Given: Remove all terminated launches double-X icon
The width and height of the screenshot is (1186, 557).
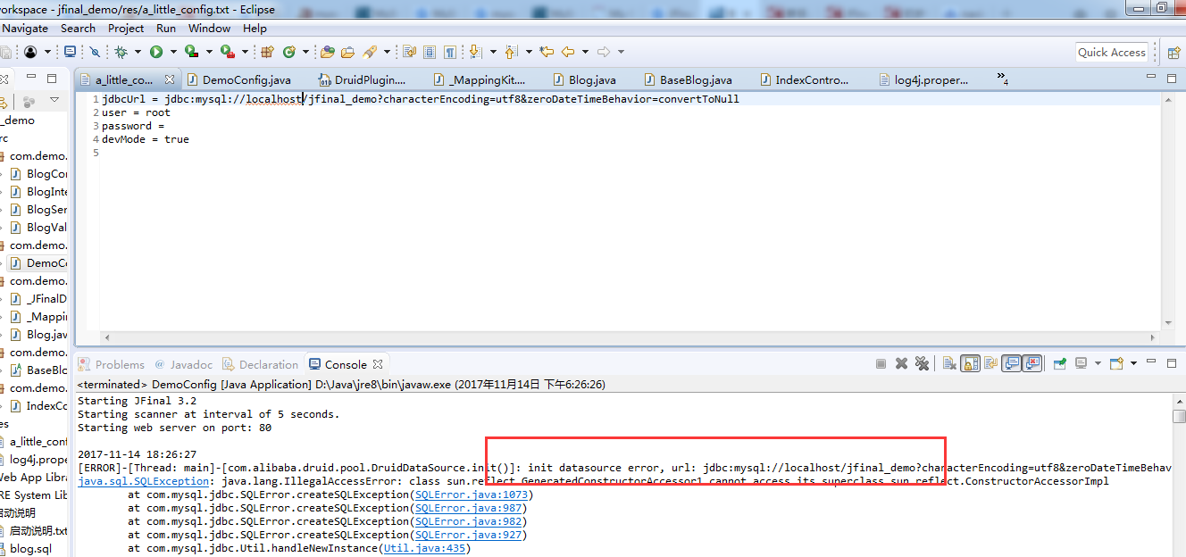Looking at the screenshot, I should 923,363.
